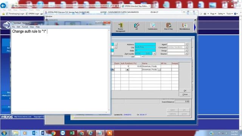
Task: Expand the Tools dropdown in IE command bar
Action: [x=230, y=14]
